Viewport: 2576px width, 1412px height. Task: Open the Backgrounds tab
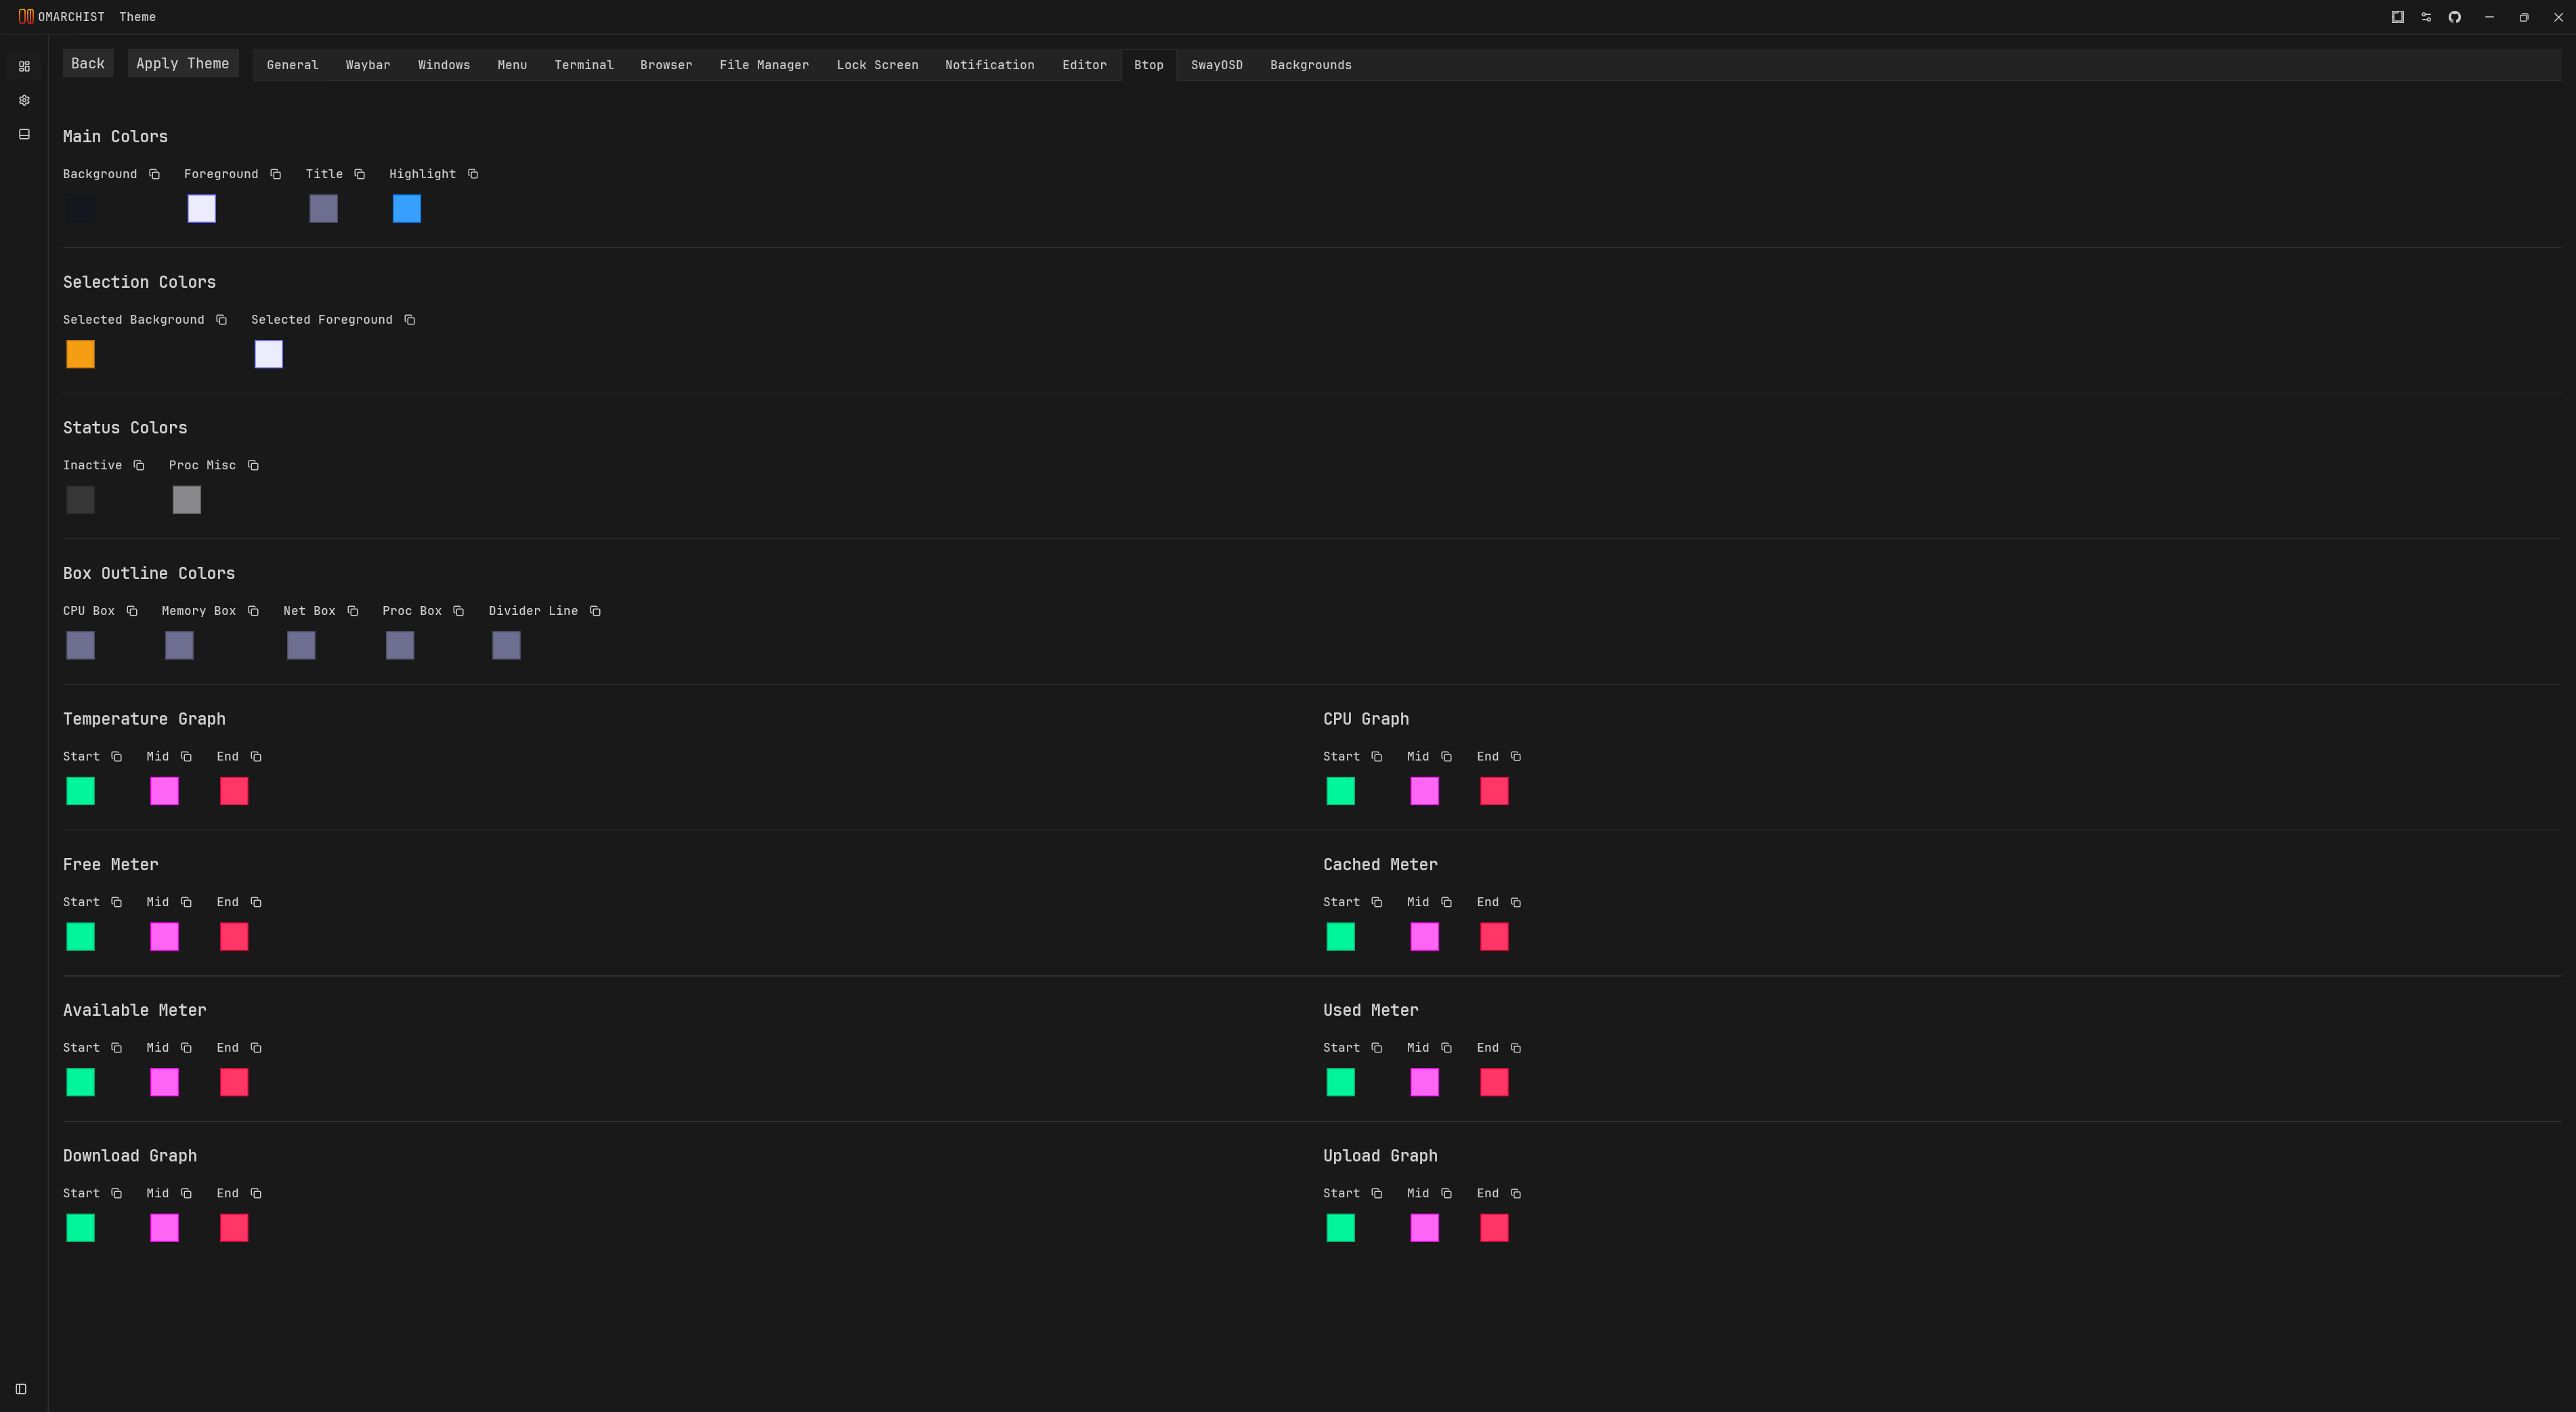coord(1310,65)
